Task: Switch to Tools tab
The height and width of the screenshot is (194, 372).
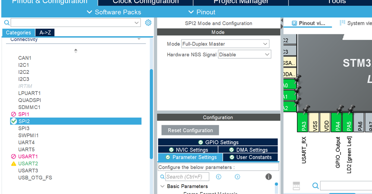Action: coord(337,2)
